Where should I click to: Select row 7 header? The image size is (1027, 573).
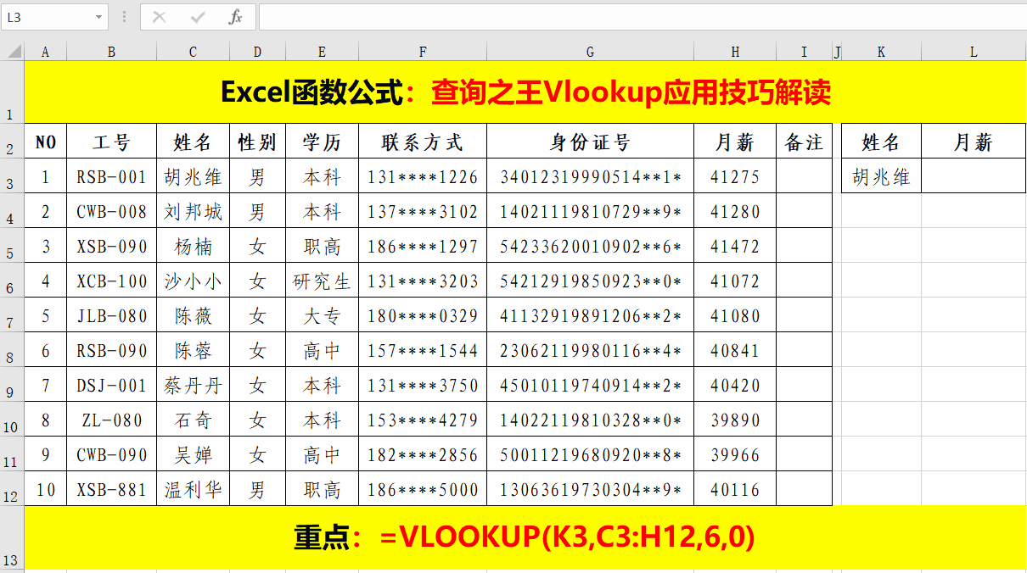point(12,315)
